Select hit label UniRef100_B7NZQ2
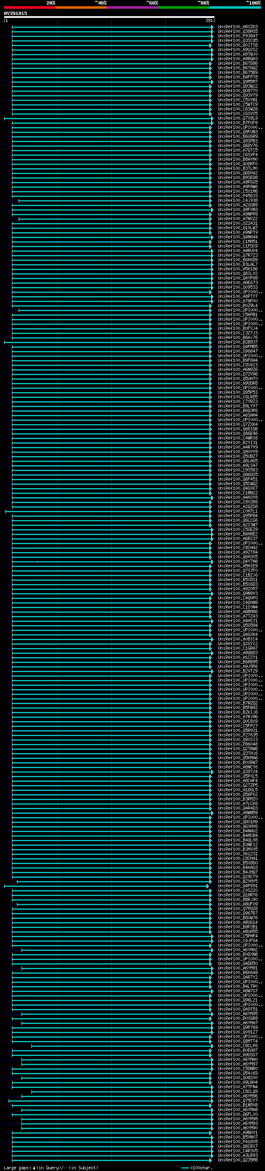The width and height of the screenshot is (265, 1171). (x=238, y=703)
